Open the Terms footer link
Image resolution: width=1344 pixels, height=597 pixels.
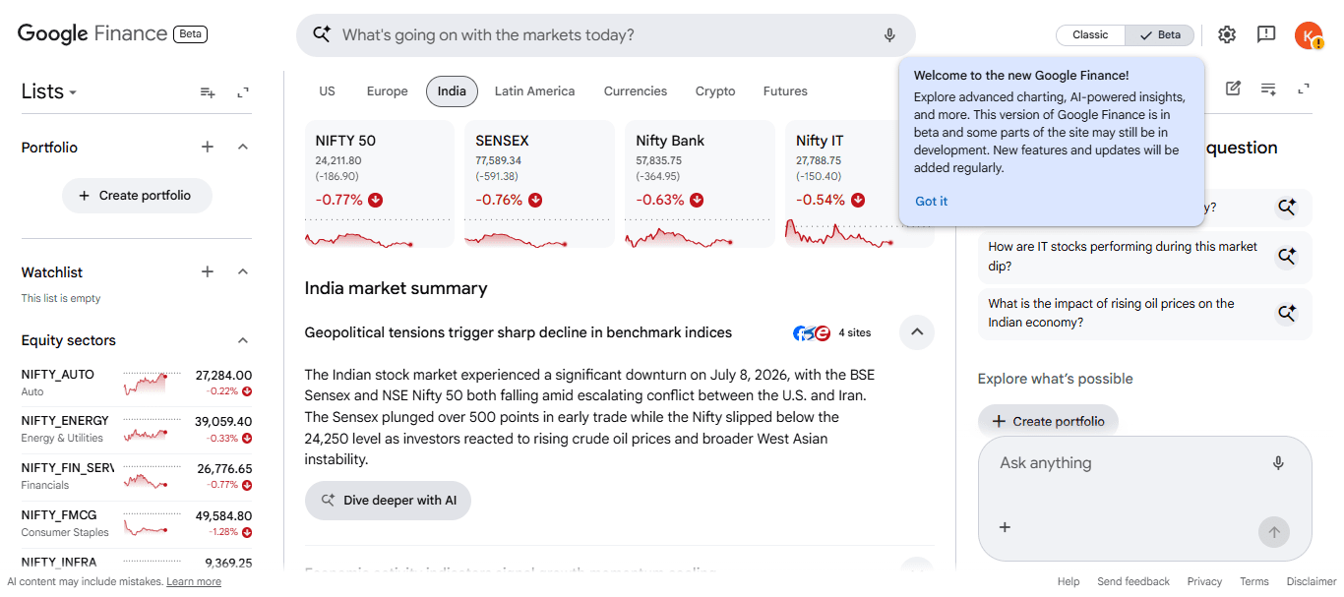point(1253,581)
